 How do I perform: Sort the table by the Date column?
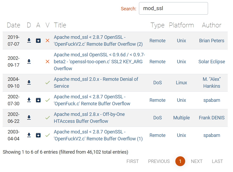tap(14, 25)
